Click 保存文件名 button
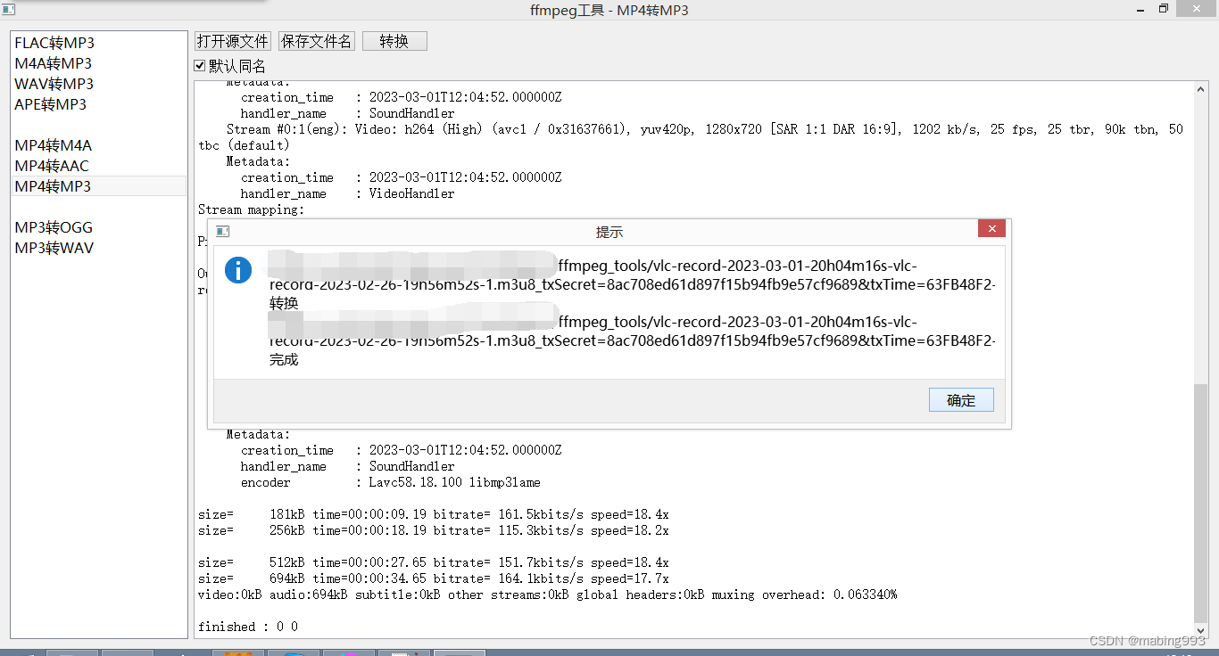The height and width of the screenshot is (656, 1219). tap(317, 41)
